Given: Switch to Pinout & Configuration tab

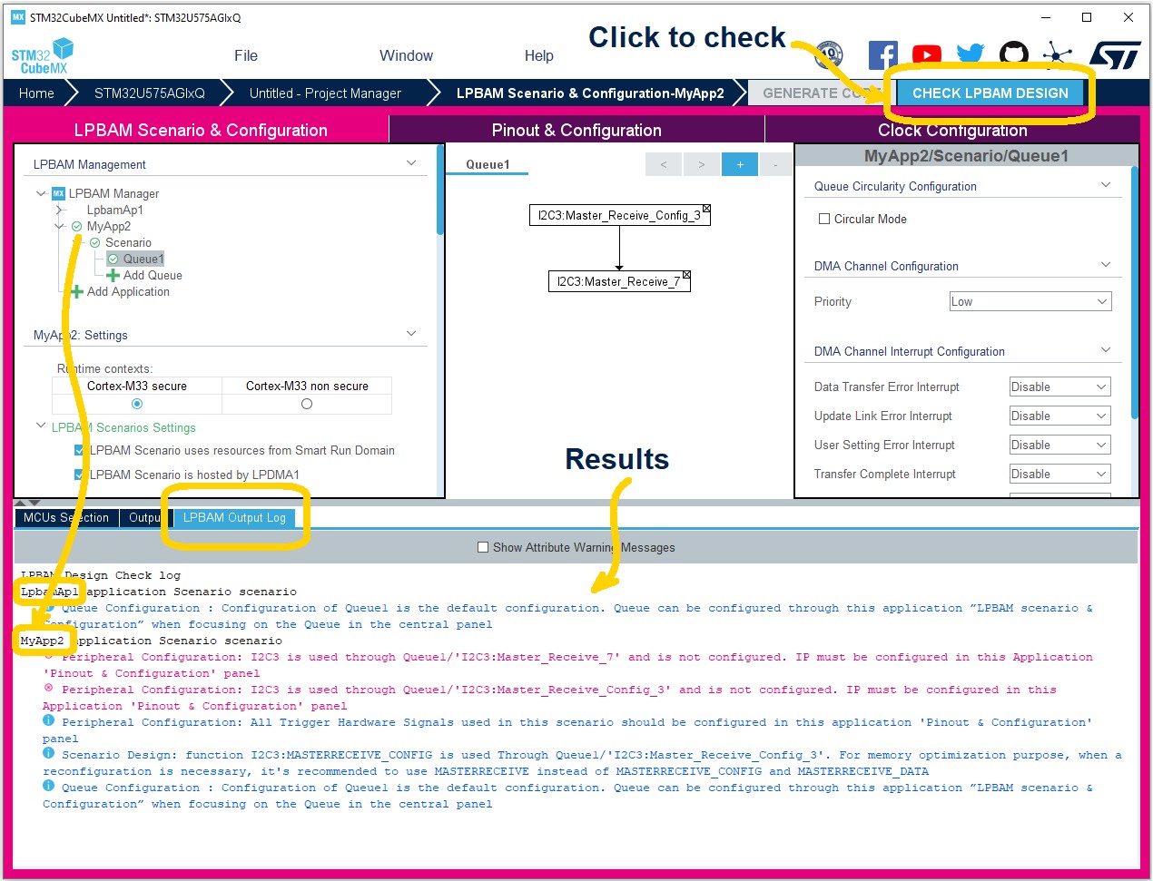Looking at the screenshot, I should tap(576, 130).
